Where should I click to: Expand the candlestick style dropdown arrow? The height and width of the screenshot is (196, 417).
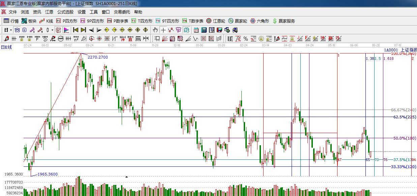52,30
